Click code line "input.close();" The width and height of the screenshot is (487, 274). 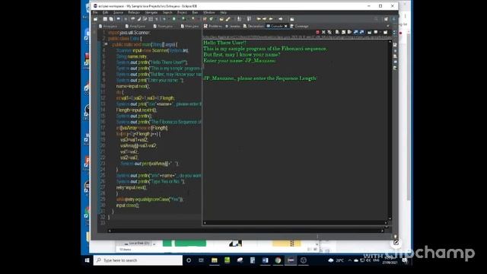[128, 205]
